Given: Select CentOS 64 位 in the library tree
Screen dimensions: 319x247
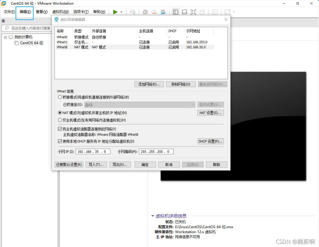Looking at the screenshot, I should coord(31,43).
